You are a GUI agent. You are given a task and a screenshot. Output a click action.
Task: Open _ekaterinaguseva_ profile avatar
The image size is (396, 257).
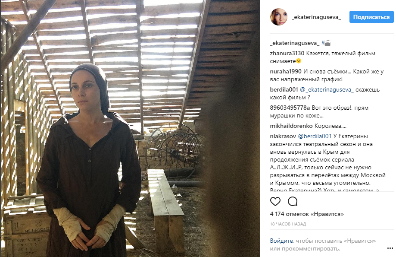(278, 17)
